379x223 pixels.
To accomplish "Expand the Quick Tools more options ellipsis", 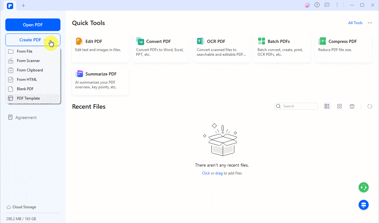I will (x=370, y=23).
